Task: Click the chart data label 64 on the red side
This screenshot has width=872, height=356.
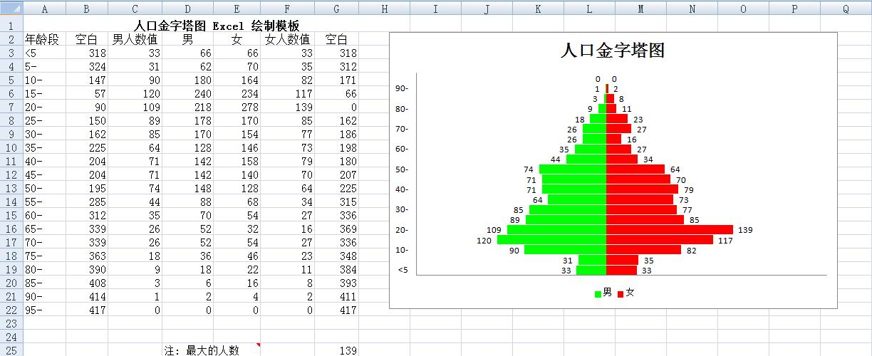Action: coord(675,169)
